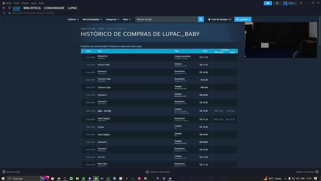Click the R$ 11,03 total
Viewport: 321px width, 181px height.
(x=204, y=65)
